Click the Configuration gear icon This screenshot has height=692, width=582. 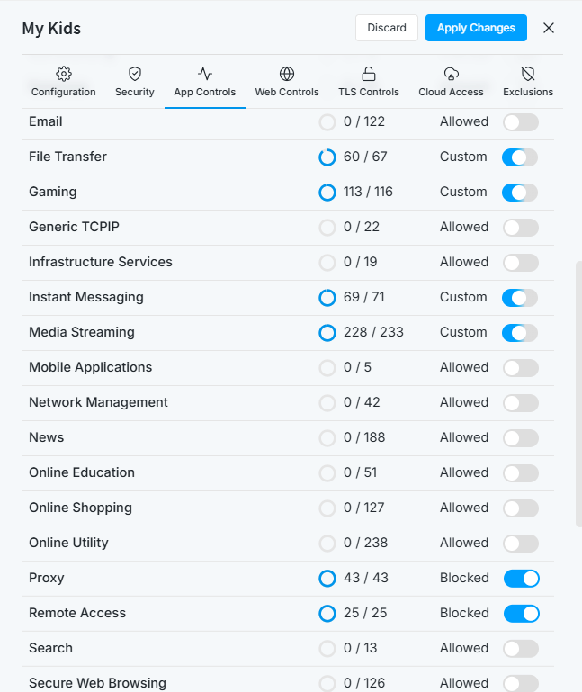(x=64, y=74)
